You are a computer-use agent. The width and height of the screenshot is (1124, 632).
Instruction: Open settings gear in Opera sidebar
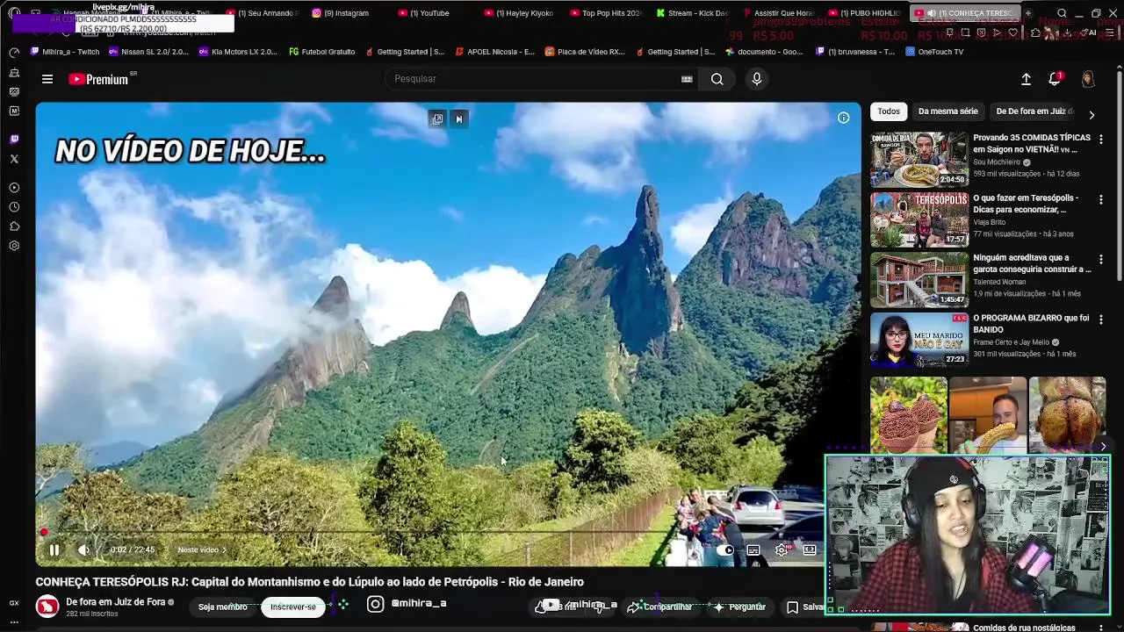pos(14,246)
